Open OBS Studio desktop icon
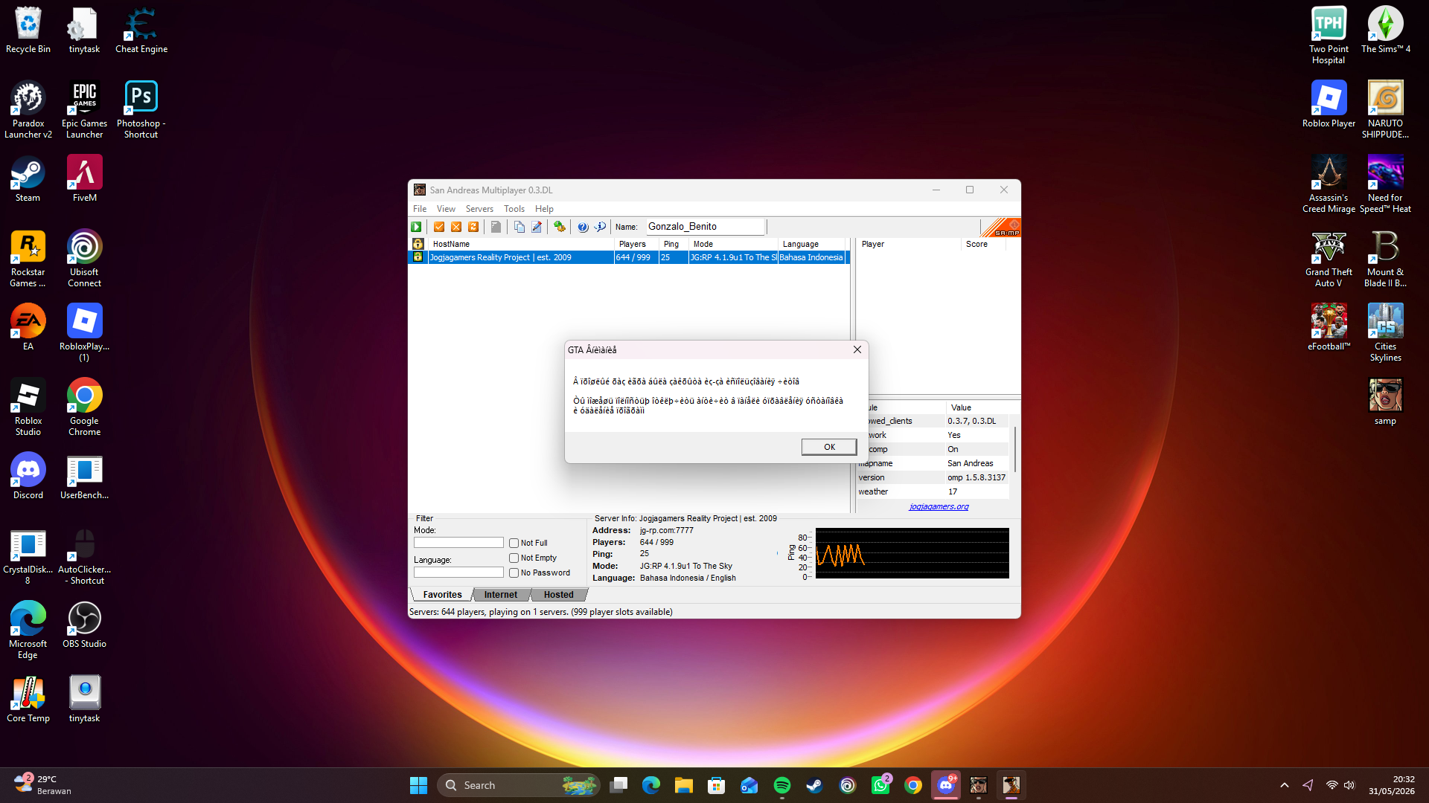Image resolution: width=1429 pixels, height=803 pixels. coord(85,625)
